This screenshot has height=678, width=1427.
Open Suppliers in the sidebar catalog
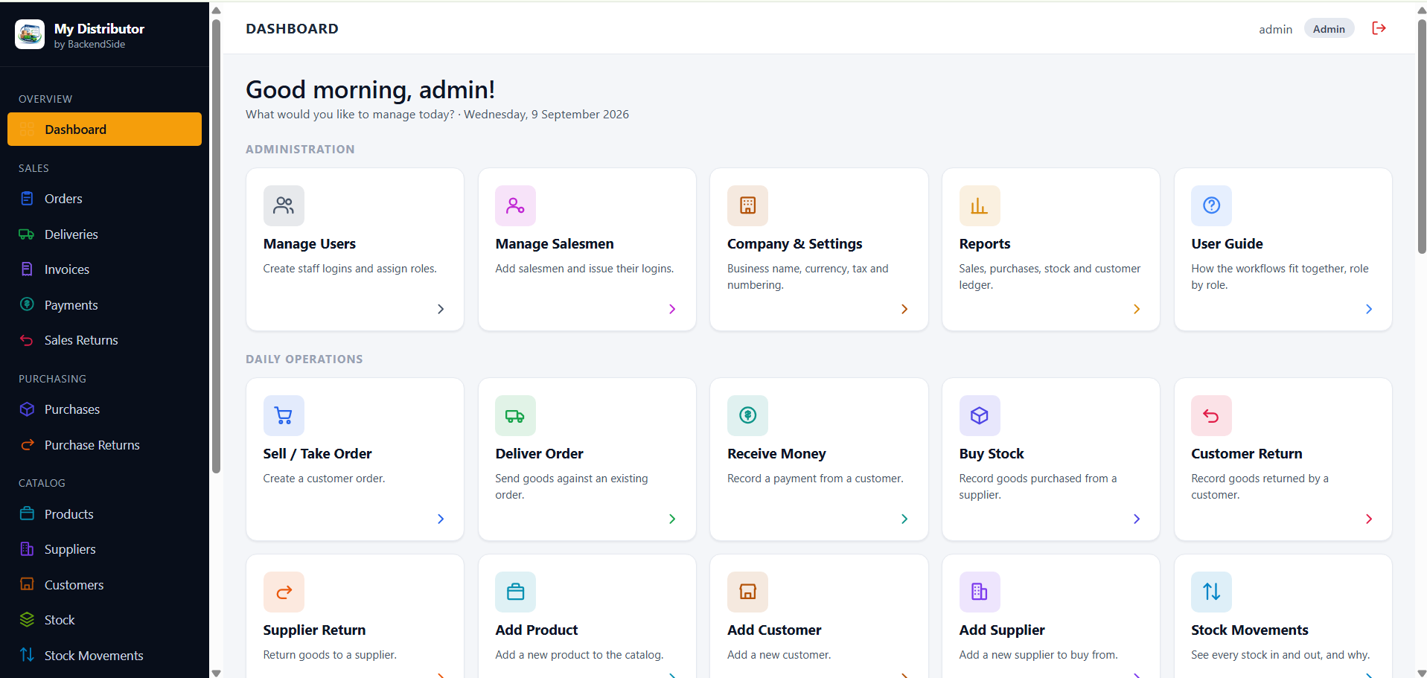pyautogui.click(x=104, y=549)
